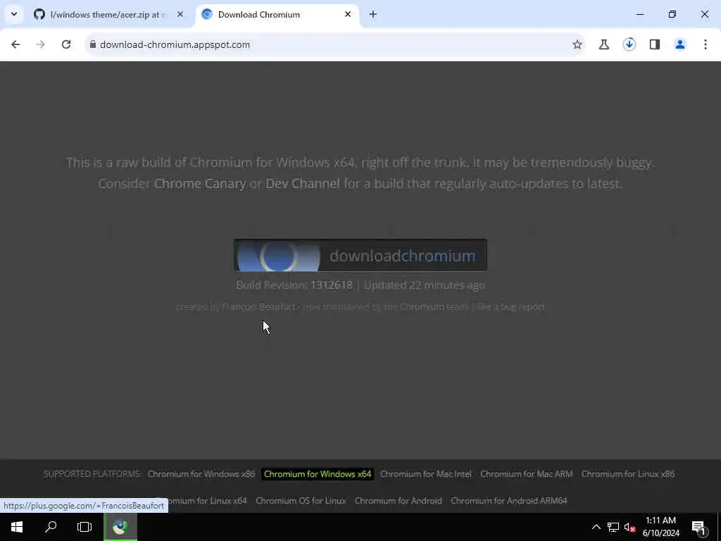Select Chromium OS for Linux platform

pyautogui.click(x=301, y=501)
